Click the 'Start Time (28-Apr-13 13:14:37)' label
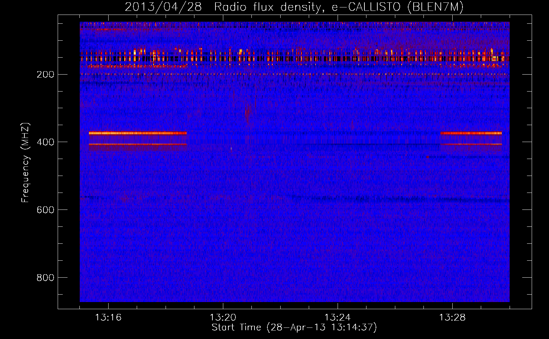The width and height of the screenshot is (549, 339). (294, 327)
